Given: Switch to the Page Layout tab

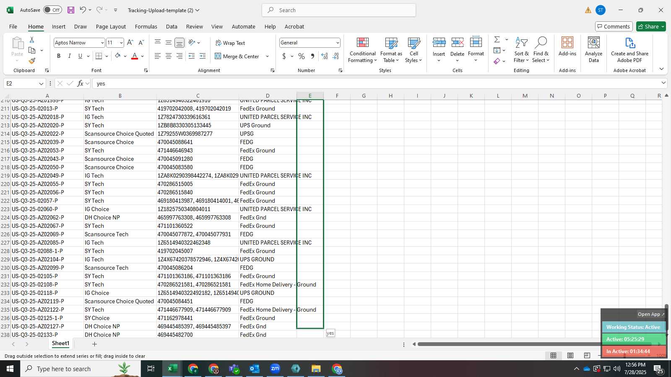Looking at the screenshot, I should click(x=111, y=26).
